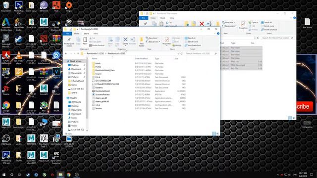Image resolution: width=317 pixels, height=178 pixels.
Task: Click the Refresh button in front address bar
Action: (x=182, y=54)
